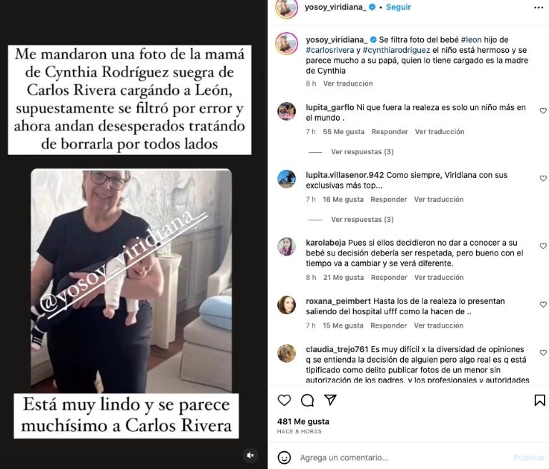Open the #cynthiarodriguez hashtag link
The width and height of the screenshot is (549, 469).
[x=396, y=50]
